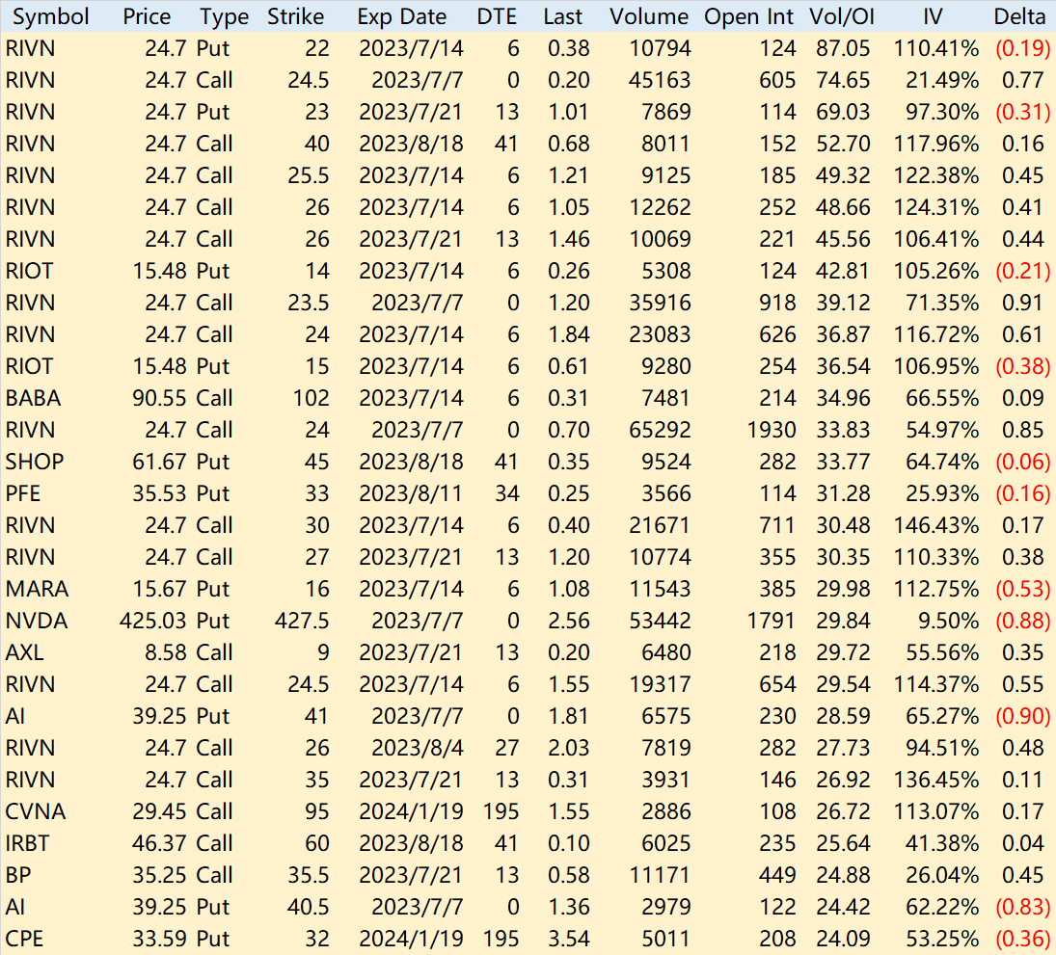Select the AXL symbol cell

(x=25, y=652)
